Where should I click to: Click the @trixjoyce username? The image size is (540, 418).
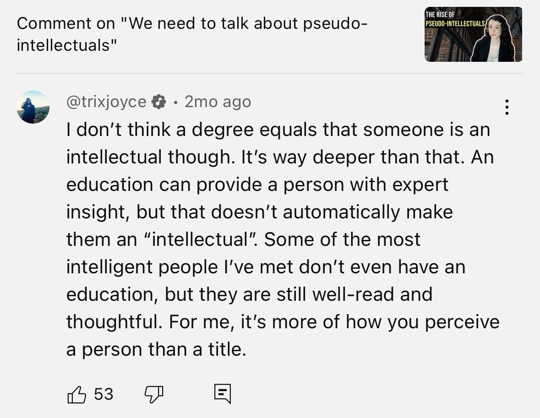[x=106, y=102]
